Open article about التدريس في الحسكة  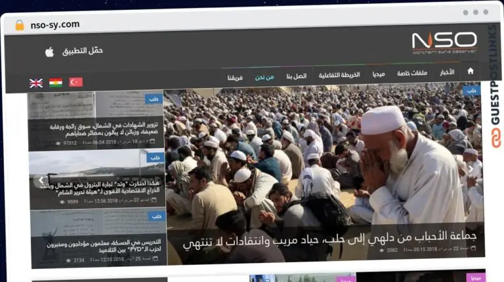point(106,247)
